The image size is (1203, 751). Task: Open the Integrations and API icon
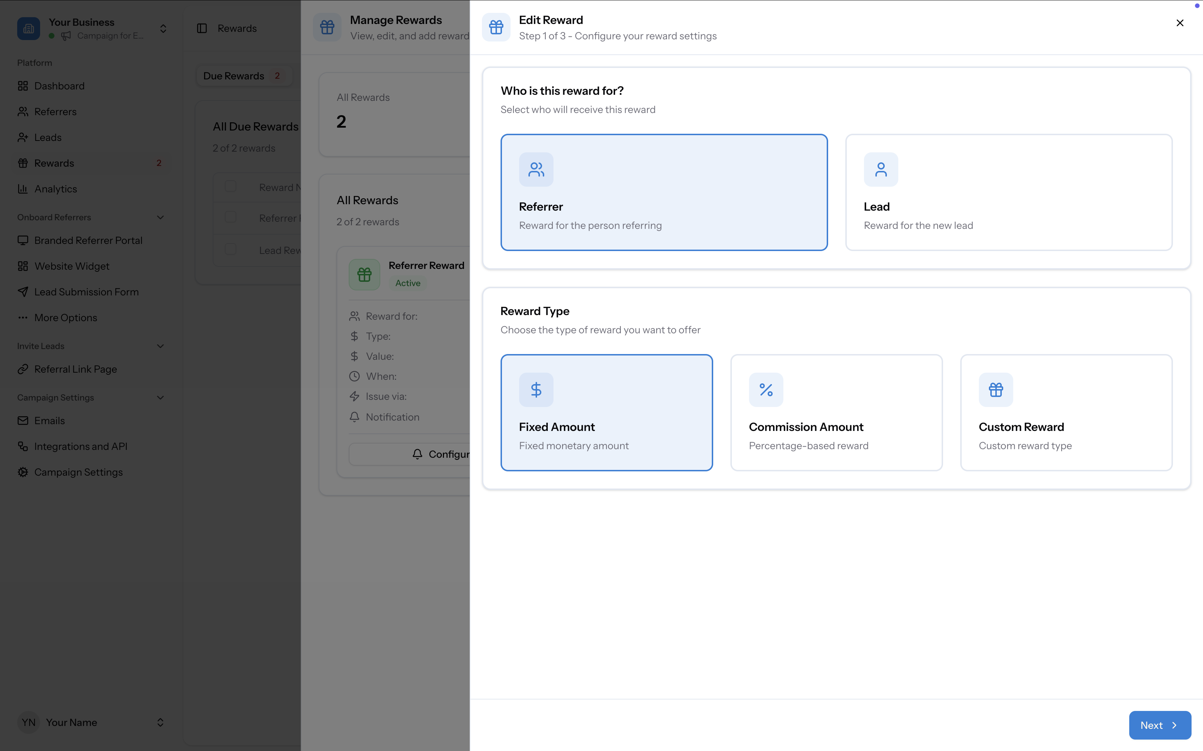[23, 446]
